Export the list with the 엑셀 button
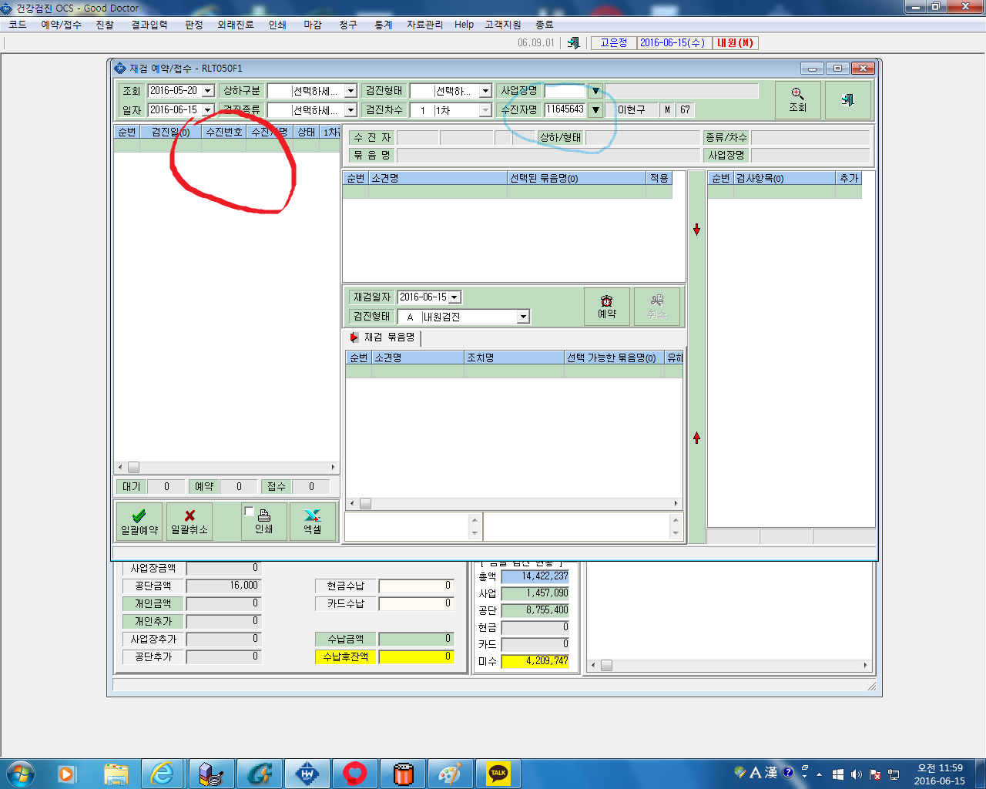 point(313,522)
